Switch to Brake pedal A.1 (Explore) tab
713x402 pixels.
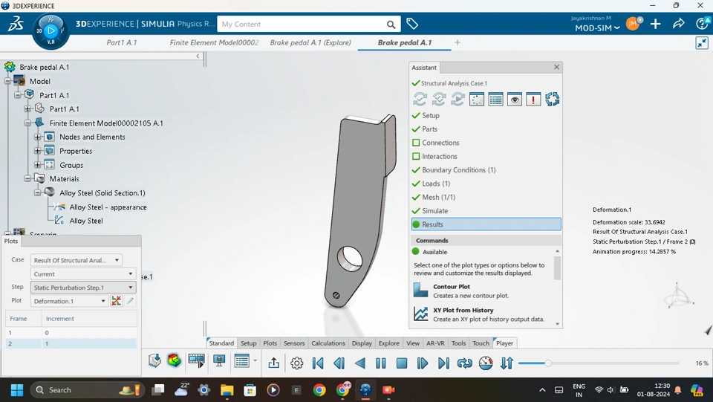(310, 42)
